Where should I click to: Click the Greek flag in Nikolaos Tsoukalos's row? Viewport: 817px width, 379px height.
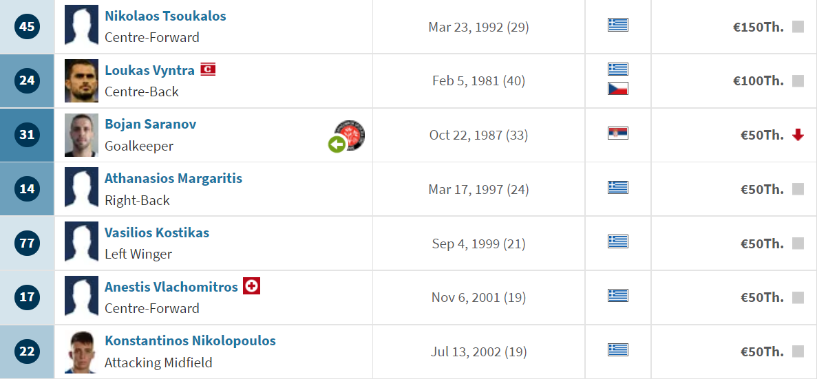point(618,25)
